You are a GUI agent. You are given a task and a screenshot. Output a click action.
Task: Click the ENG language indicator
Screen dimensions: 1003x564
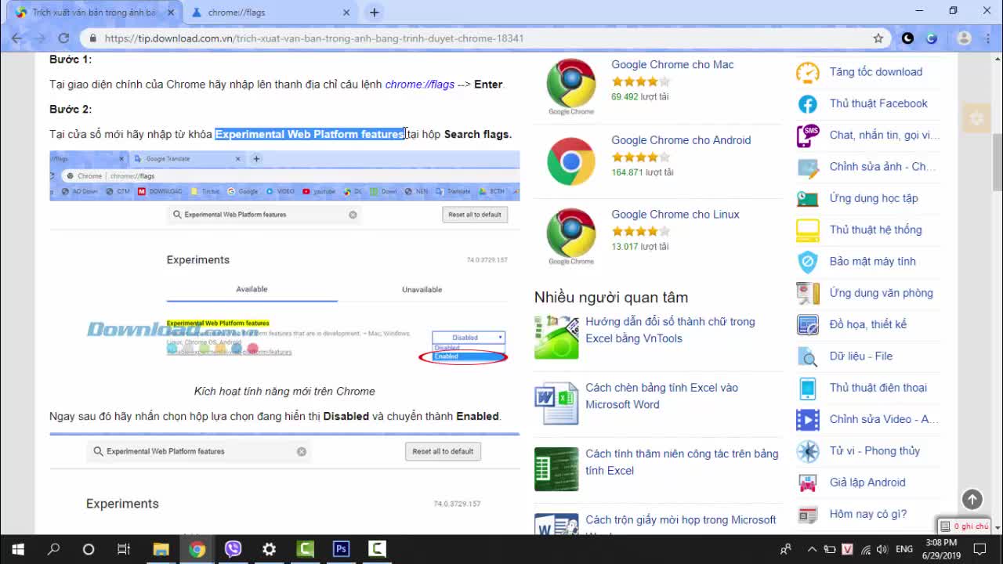click(903, 549)
